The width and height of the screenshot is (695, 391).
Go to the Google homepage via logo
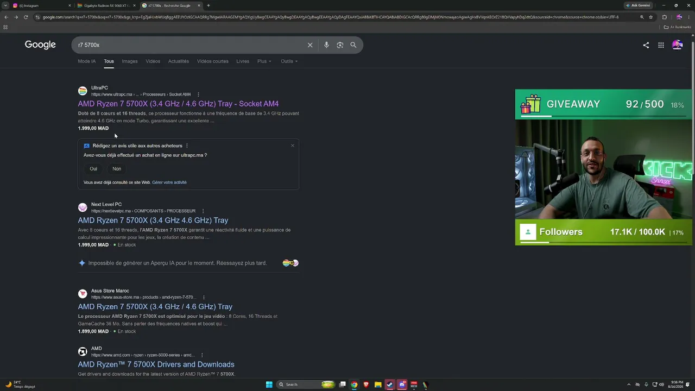coord(40,45)
